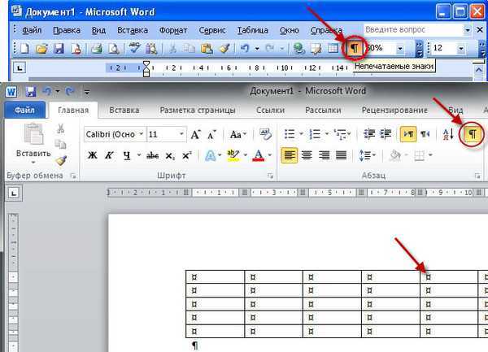Switch to Рецензирование ribbon tab
Image resolution: width=488 pixels, height=352 pixels.
394,110
